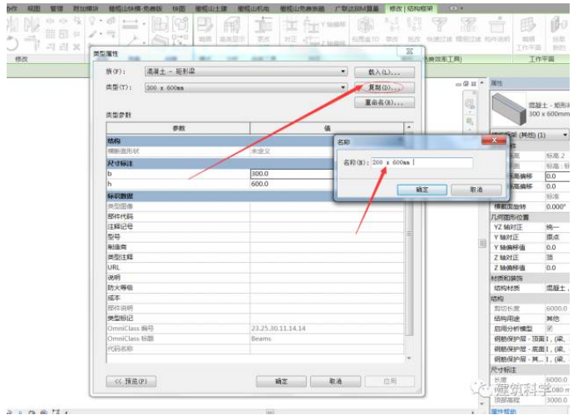Confirm the name dialog with 确定
The width and height of the screenshot is (573, 415).
coord(422,190)
